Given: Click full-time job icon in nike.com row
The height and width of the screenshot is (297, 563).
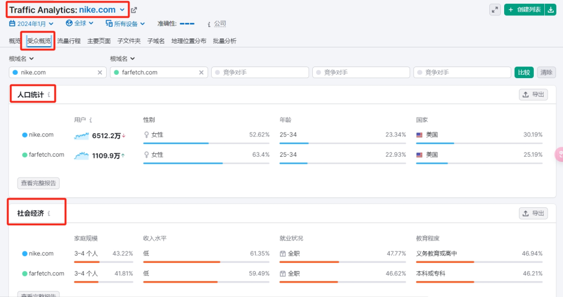Looking at the screenshot, I should tap(283, 254).
